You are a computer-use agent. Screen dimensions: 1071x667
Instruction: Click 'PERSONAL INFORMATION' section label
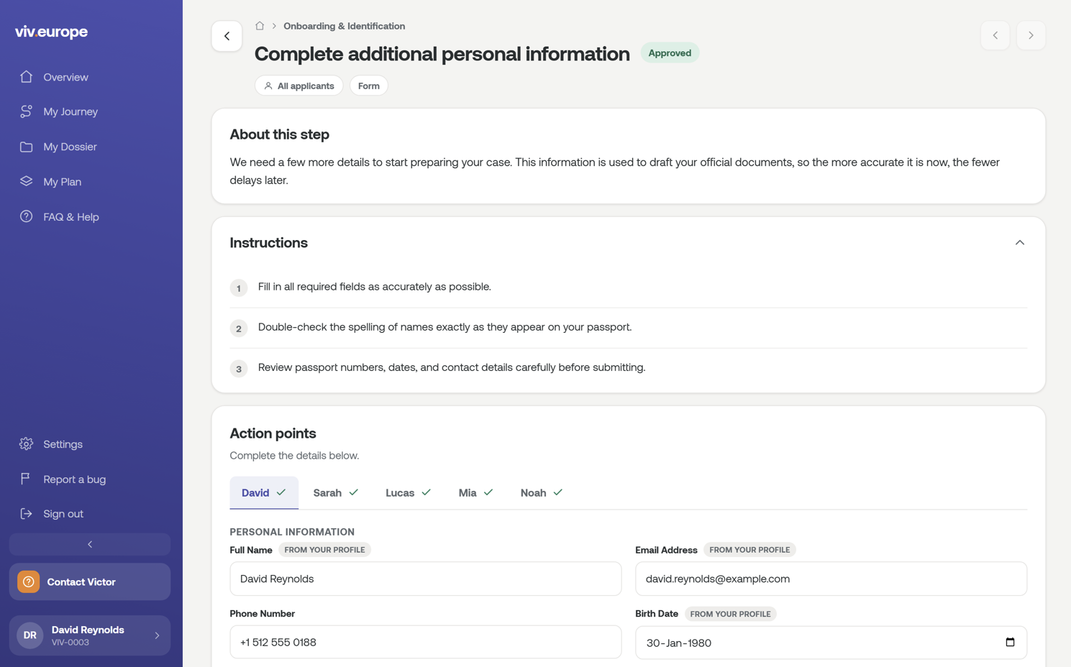[292, 532]
